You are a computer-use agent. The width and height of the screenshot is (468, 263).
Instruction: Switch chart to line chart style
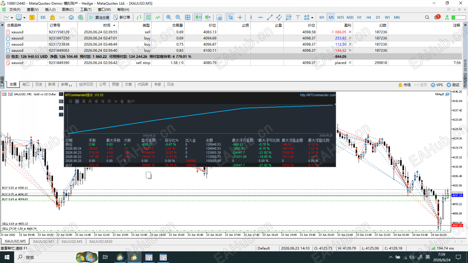click(x=158, y=17)
